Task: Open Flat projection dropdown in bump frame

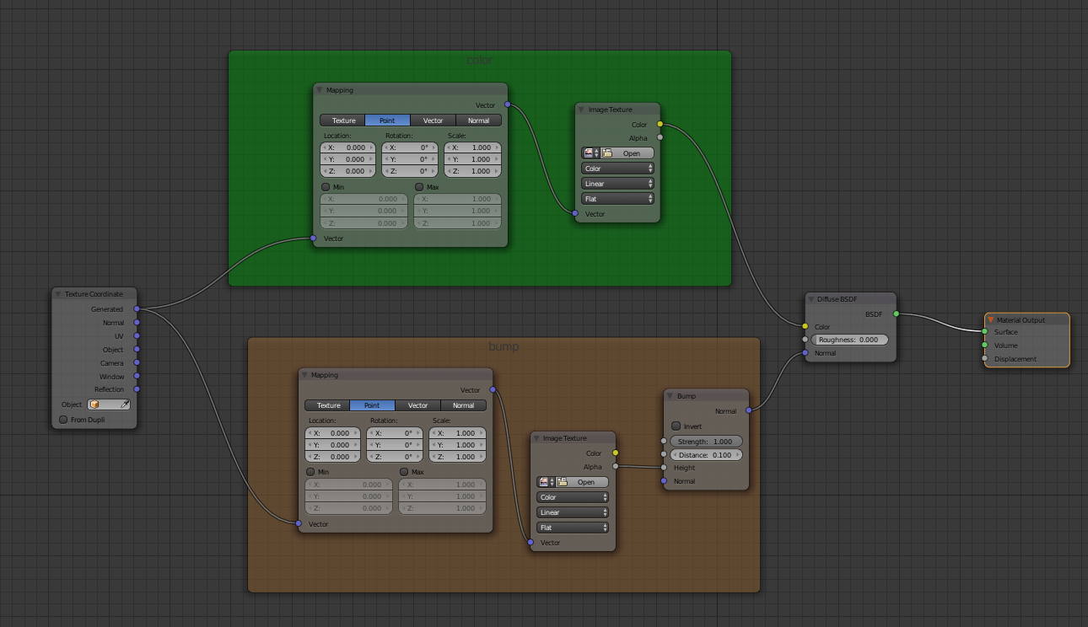Action: pyautogui.click(x=573, y=528)
